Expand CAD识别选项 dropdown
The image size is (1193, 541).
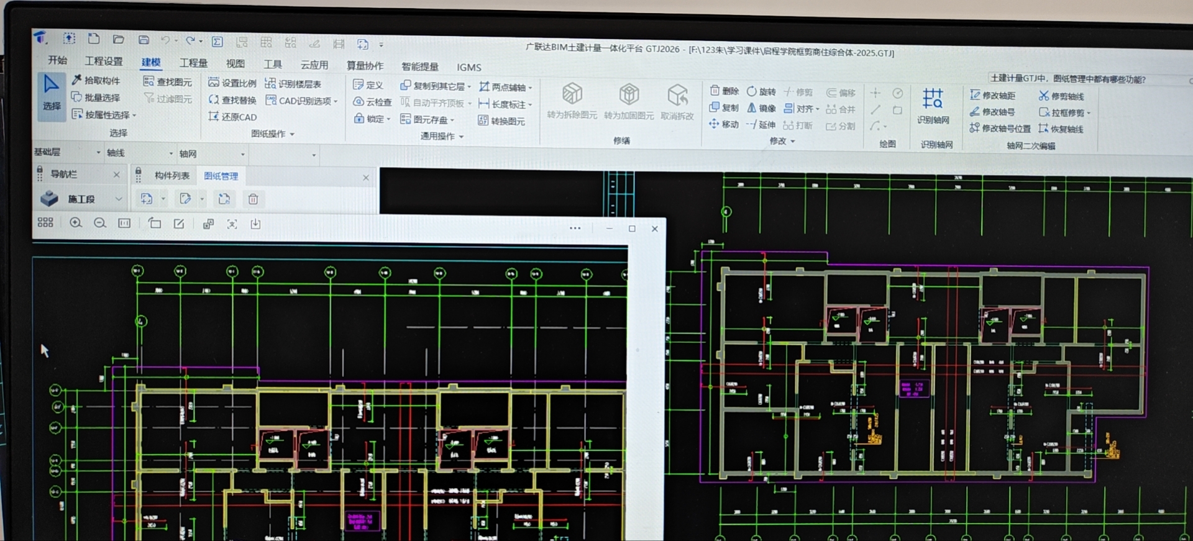[336, 101]
